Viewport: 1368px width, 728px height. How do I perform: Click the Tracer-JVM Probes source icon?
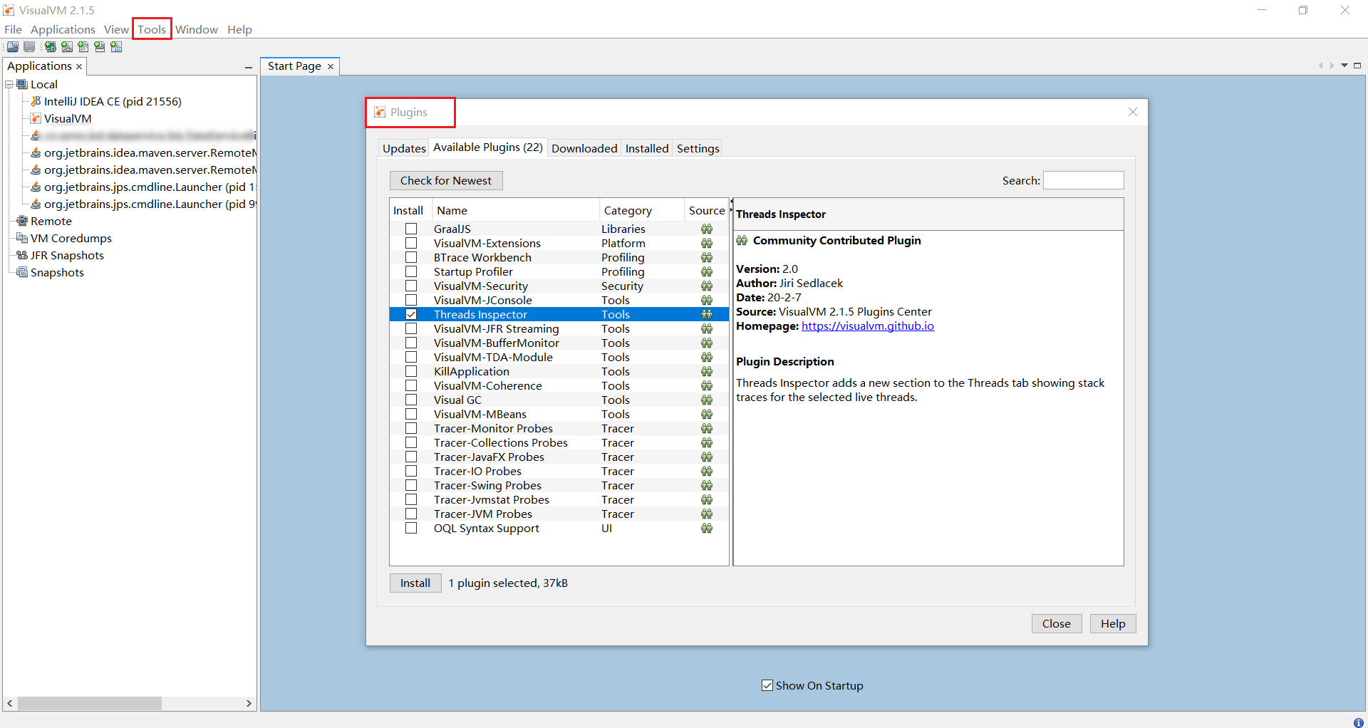[x=707, y=514]
